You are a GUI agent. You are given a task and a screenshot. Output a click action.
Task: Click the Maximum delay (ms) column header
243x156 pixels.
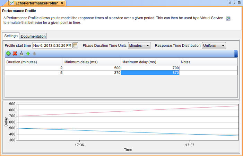click(x=150, y=62)
